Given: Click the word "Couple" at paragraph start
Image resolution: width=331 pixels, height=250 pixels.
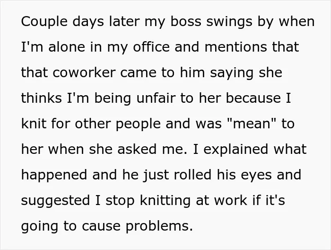Looking at the screenshot, I should pos(44,22).
